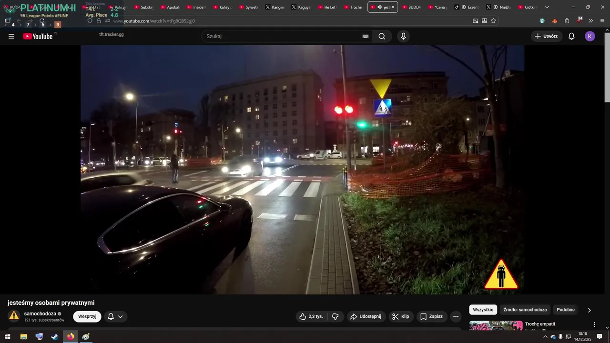Screen dimensions: 610x343
Task: Switch to the Inside browser tab
Action: tap(196, 7)
